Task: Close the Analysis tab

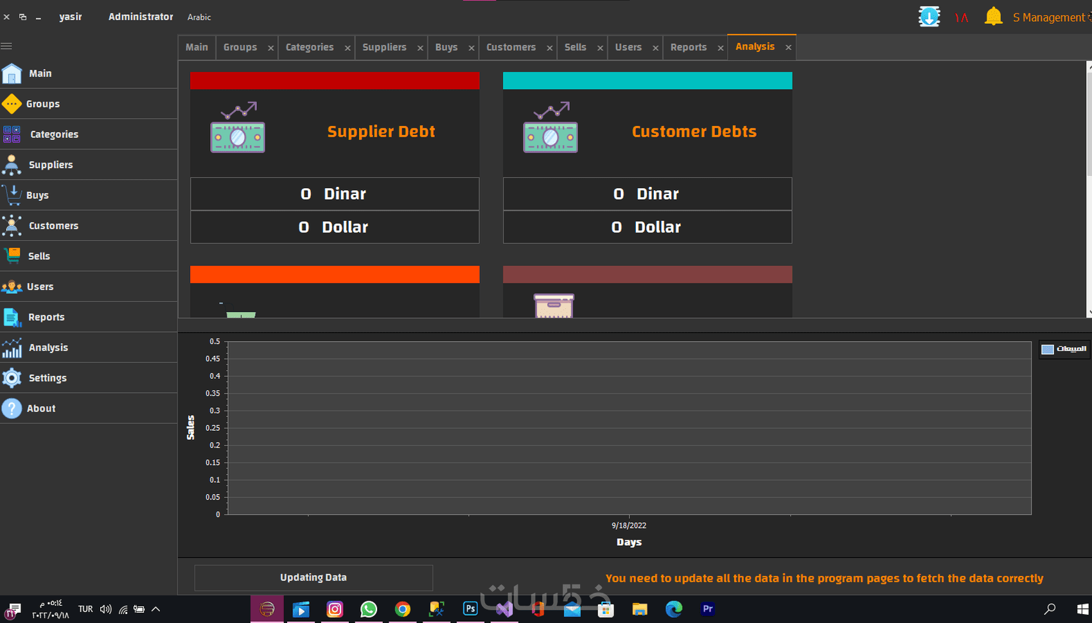Action: coord(788,48)
